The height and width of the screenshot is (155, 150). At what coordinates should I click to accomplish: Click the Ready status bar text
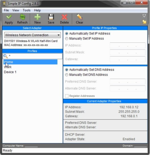tap(8, 150)
